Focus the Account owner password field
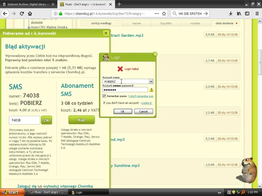This screenshot has width=262, height=196. click(x=125, y=90)
